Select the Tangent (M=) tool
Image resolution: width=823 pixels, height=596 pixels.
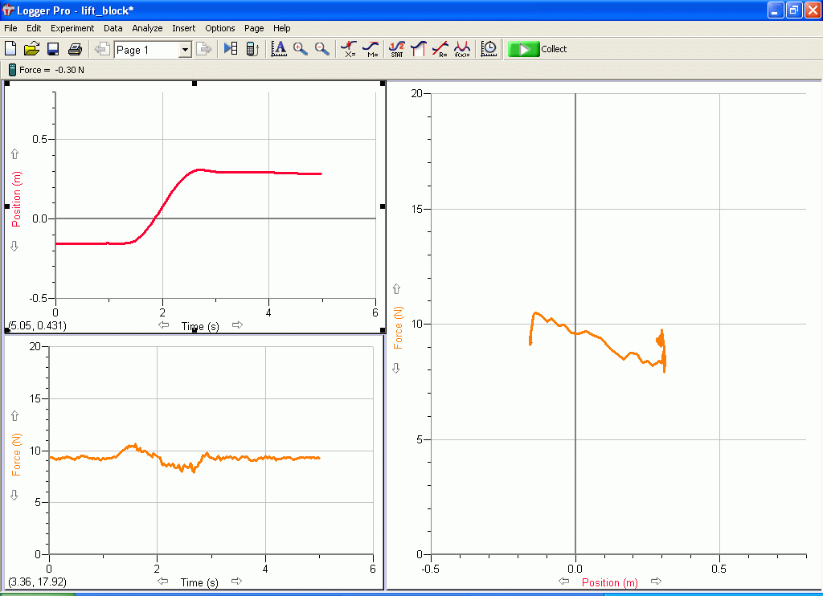click(371, 49)
